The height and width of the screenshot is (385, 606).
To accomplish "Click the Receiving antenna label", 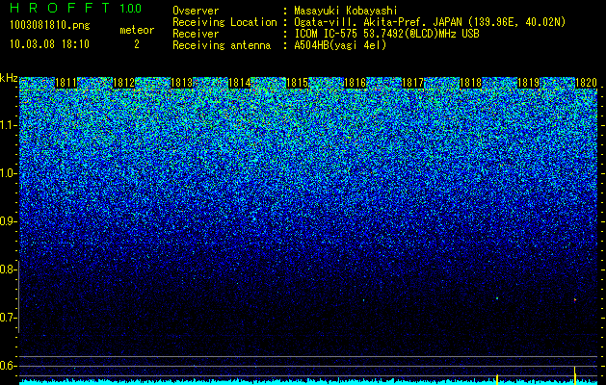I will point(222,45).
